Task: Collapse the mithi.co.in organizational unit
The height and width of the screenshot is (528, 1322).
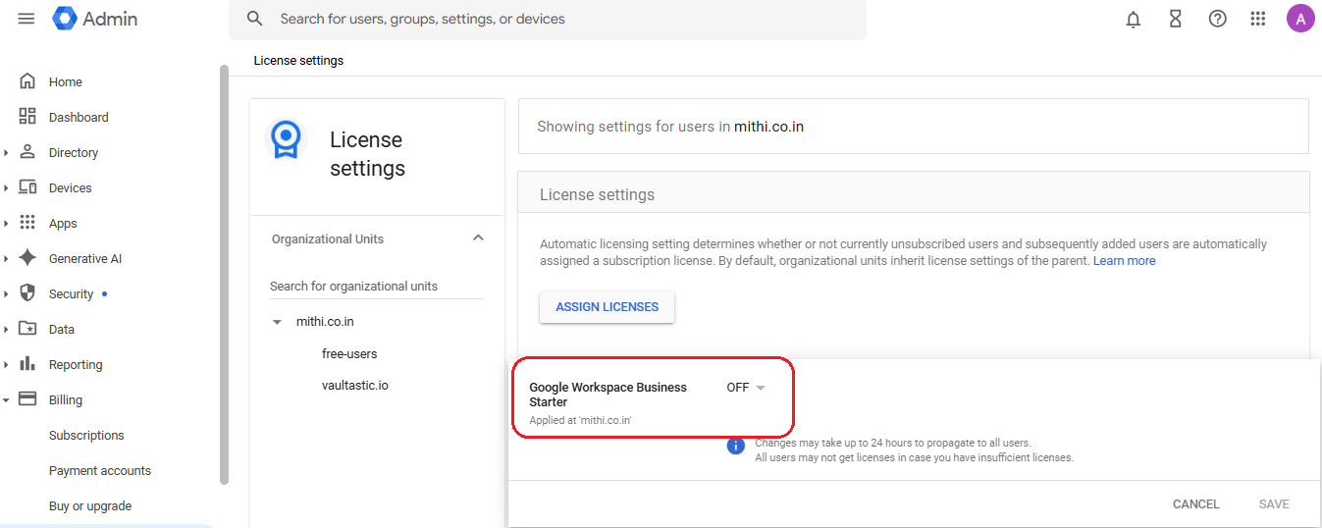Action: (277, 322)
